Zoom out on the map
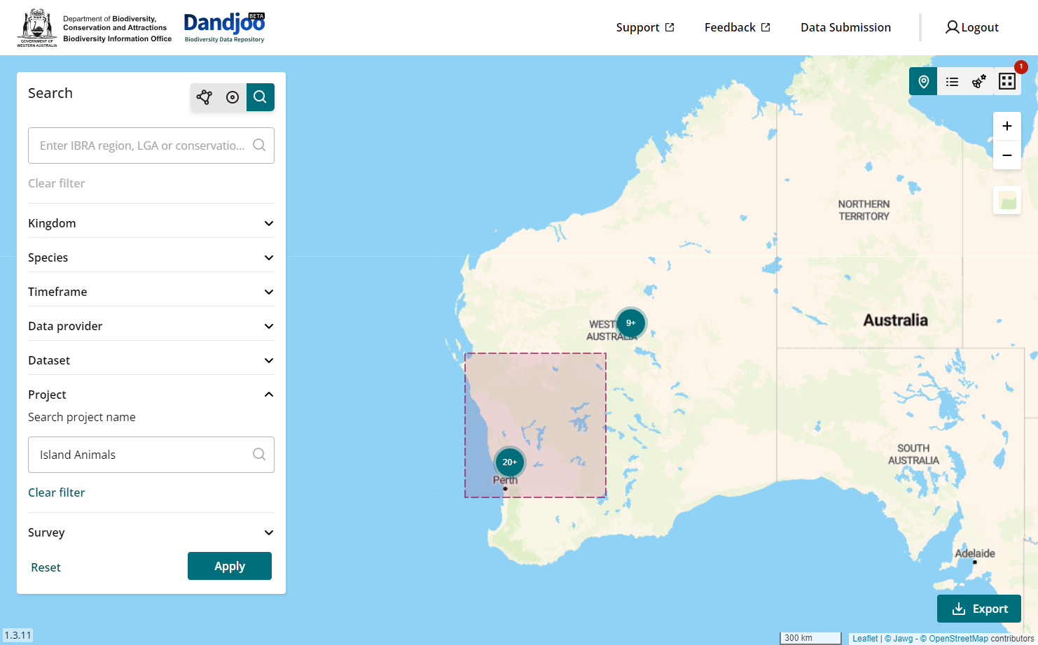The height and width of the screenshot is (645, 1038). 1007,155
